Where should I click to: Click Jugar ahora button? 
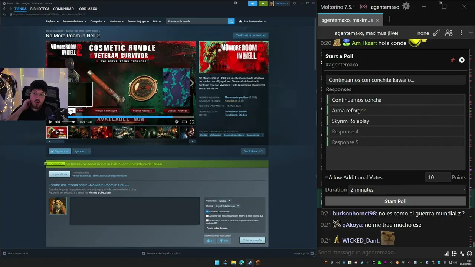click(59, 174)
